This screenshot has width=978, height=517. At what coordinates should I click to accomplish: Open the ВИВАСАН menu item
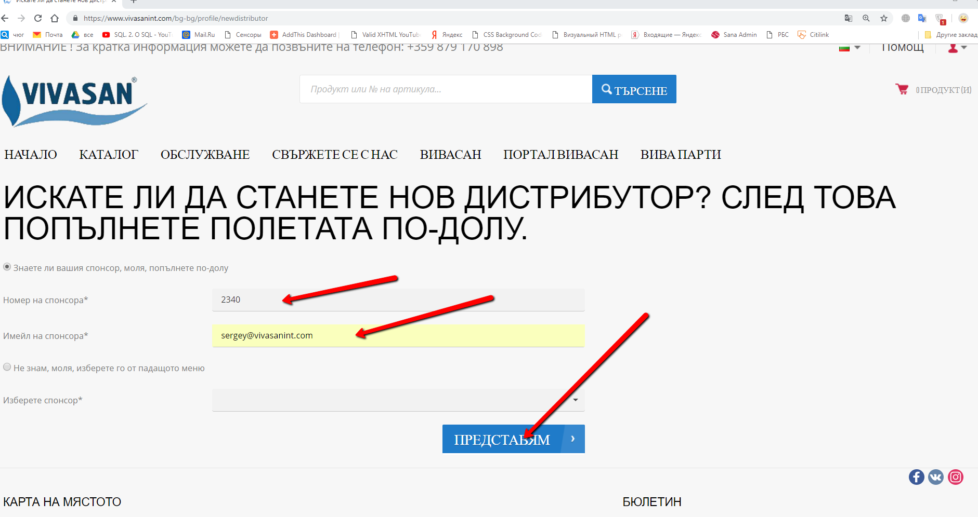pyautogui.click(x=451, y=155)
